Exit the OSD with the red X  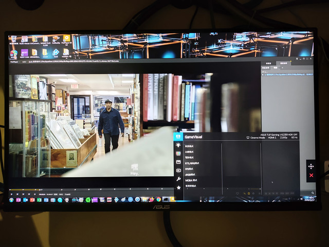(311, 175)
